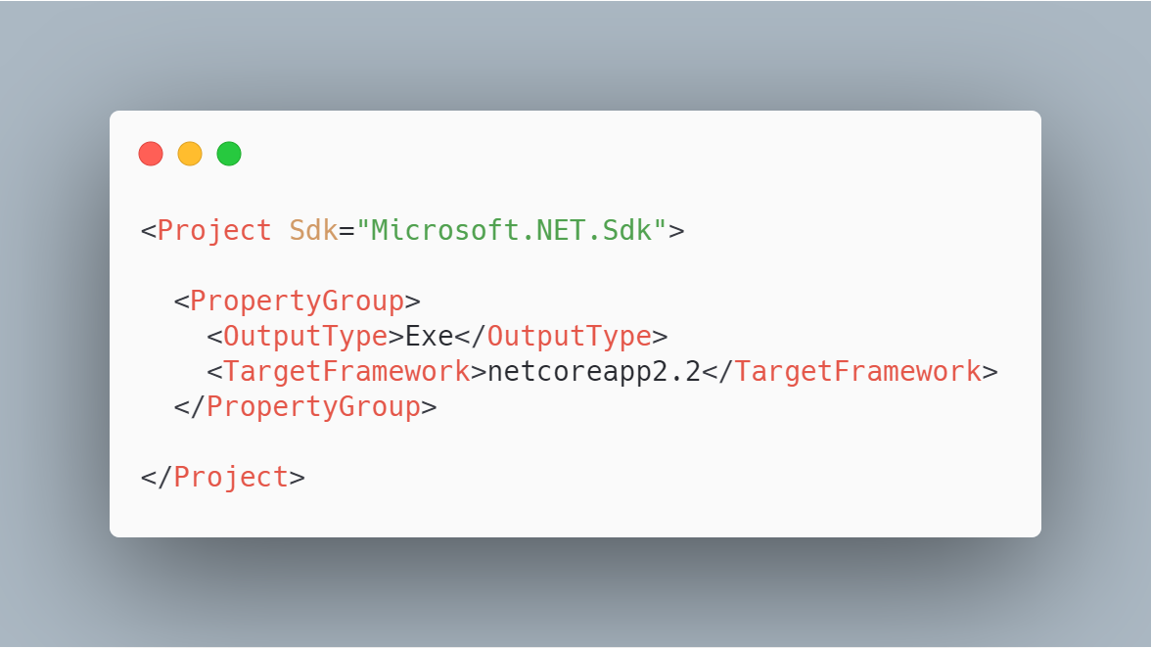
Task: Click the green maximize window dot
Action: click(229, 154)
